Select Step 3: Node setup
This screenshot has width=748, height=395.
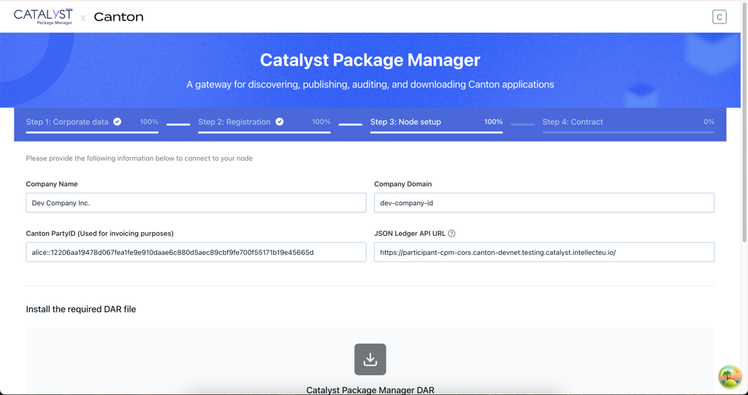point(405,122)
